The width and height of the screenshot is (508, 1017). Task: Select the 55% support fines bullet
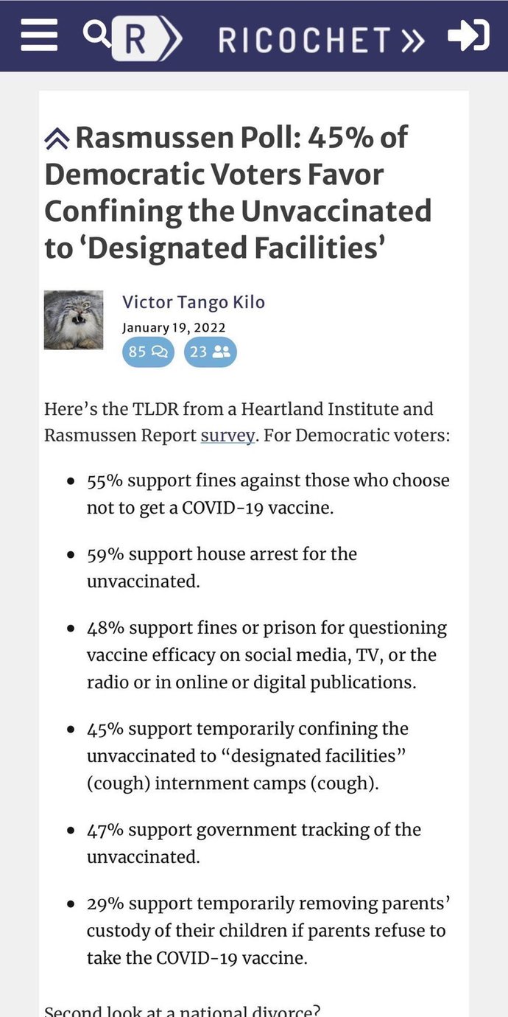tap(268, 494)
